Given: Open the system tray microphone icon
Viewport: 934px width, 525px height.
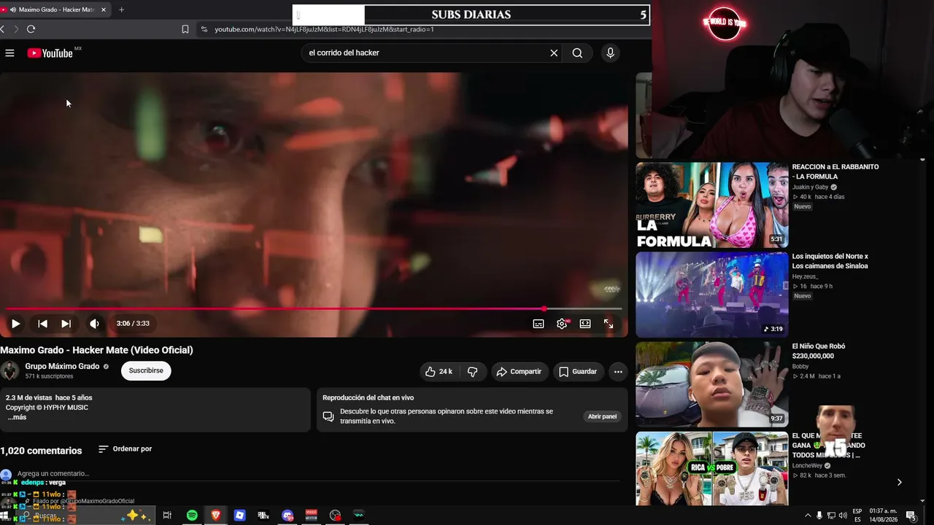Looking at the screenshot, I should pos(819,516).
